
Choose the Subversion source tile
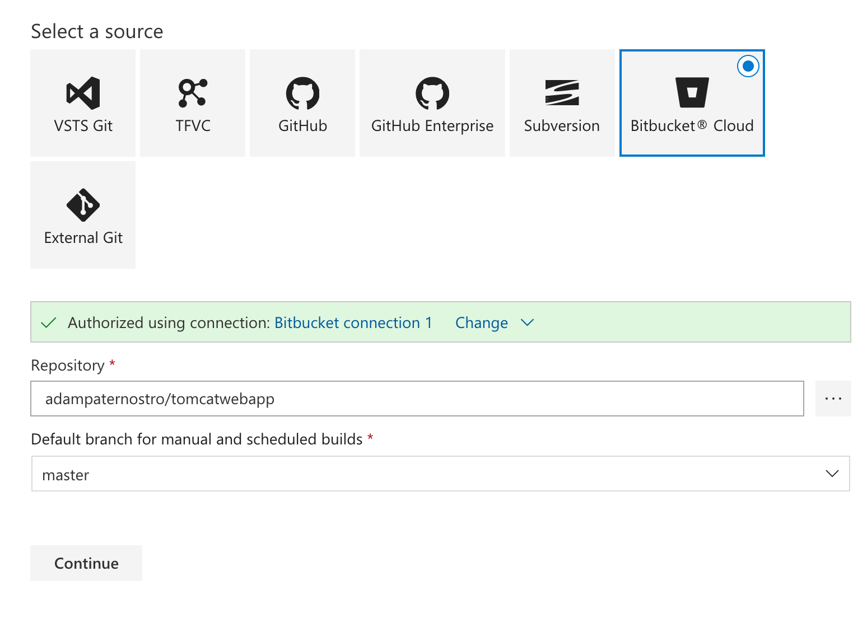(562, 103)
